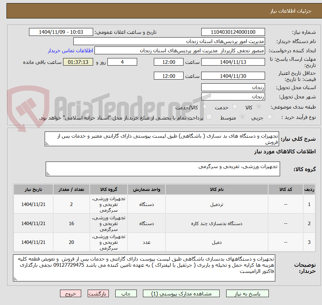Click the عدد unit cell
Screen dimensions: 322x305
pyautogui.click(x=146, y=242)
